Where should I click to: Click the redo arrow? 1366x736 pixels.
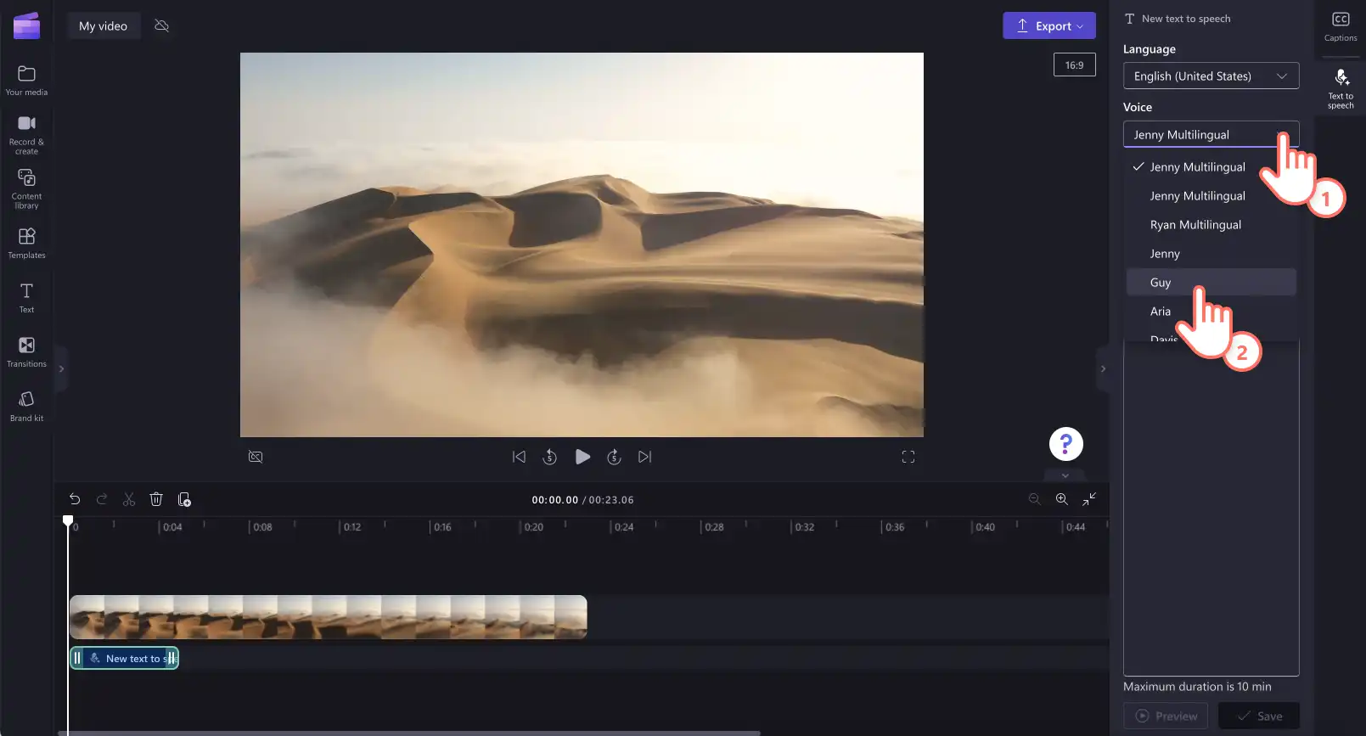(x=102, y=499)
